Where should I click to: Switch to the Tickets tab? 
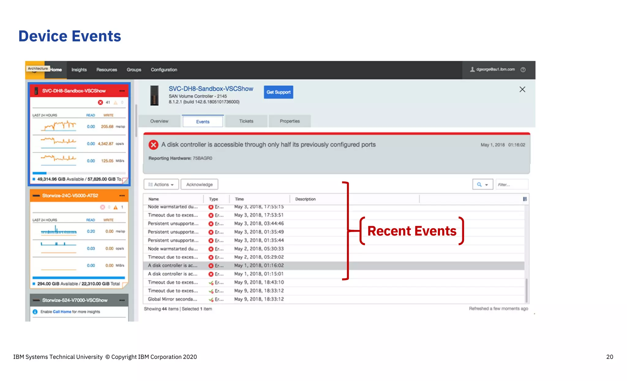coord(246,121)
